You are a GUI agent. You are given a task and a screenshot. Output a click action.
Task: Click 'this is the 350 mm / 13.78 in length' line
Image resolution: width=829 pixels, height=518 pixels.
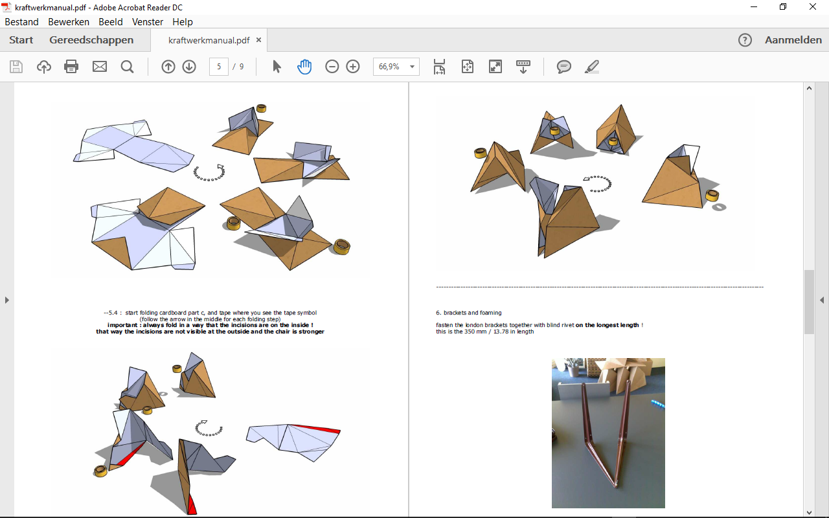coord(485,332)
